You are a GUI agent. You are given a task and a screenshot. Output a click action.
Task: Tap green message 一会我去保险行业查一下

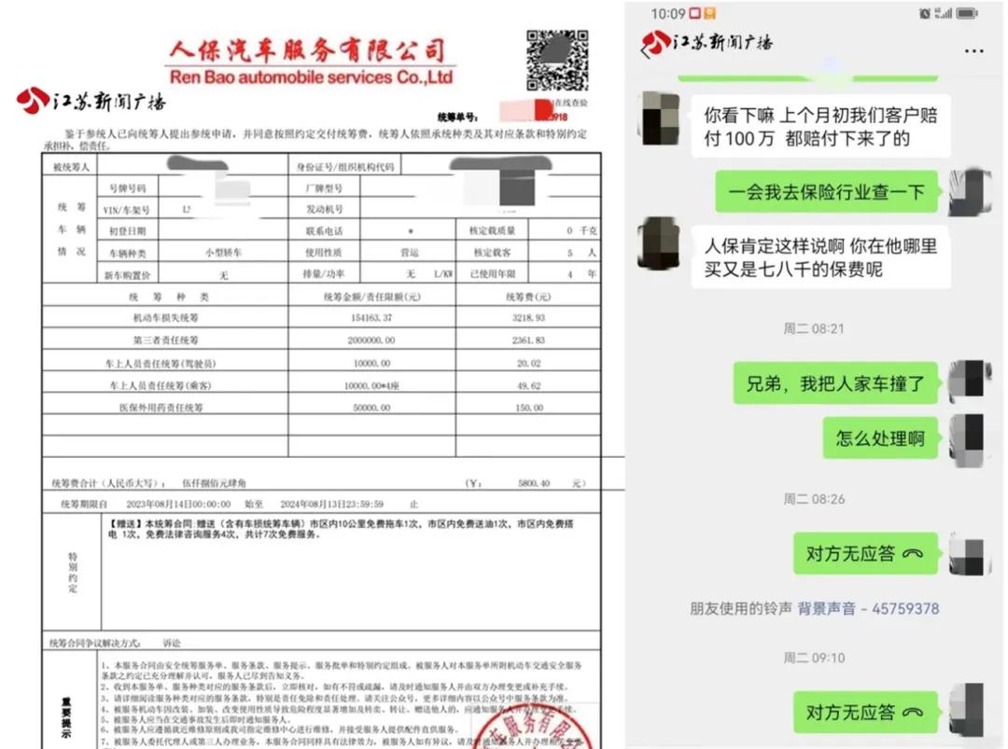(x=826, y=191)
